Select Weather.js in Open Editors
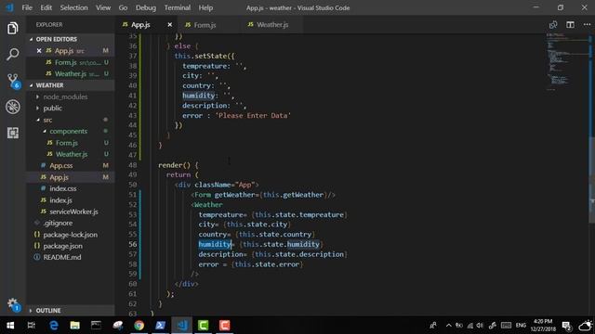 tap(71, 74)
